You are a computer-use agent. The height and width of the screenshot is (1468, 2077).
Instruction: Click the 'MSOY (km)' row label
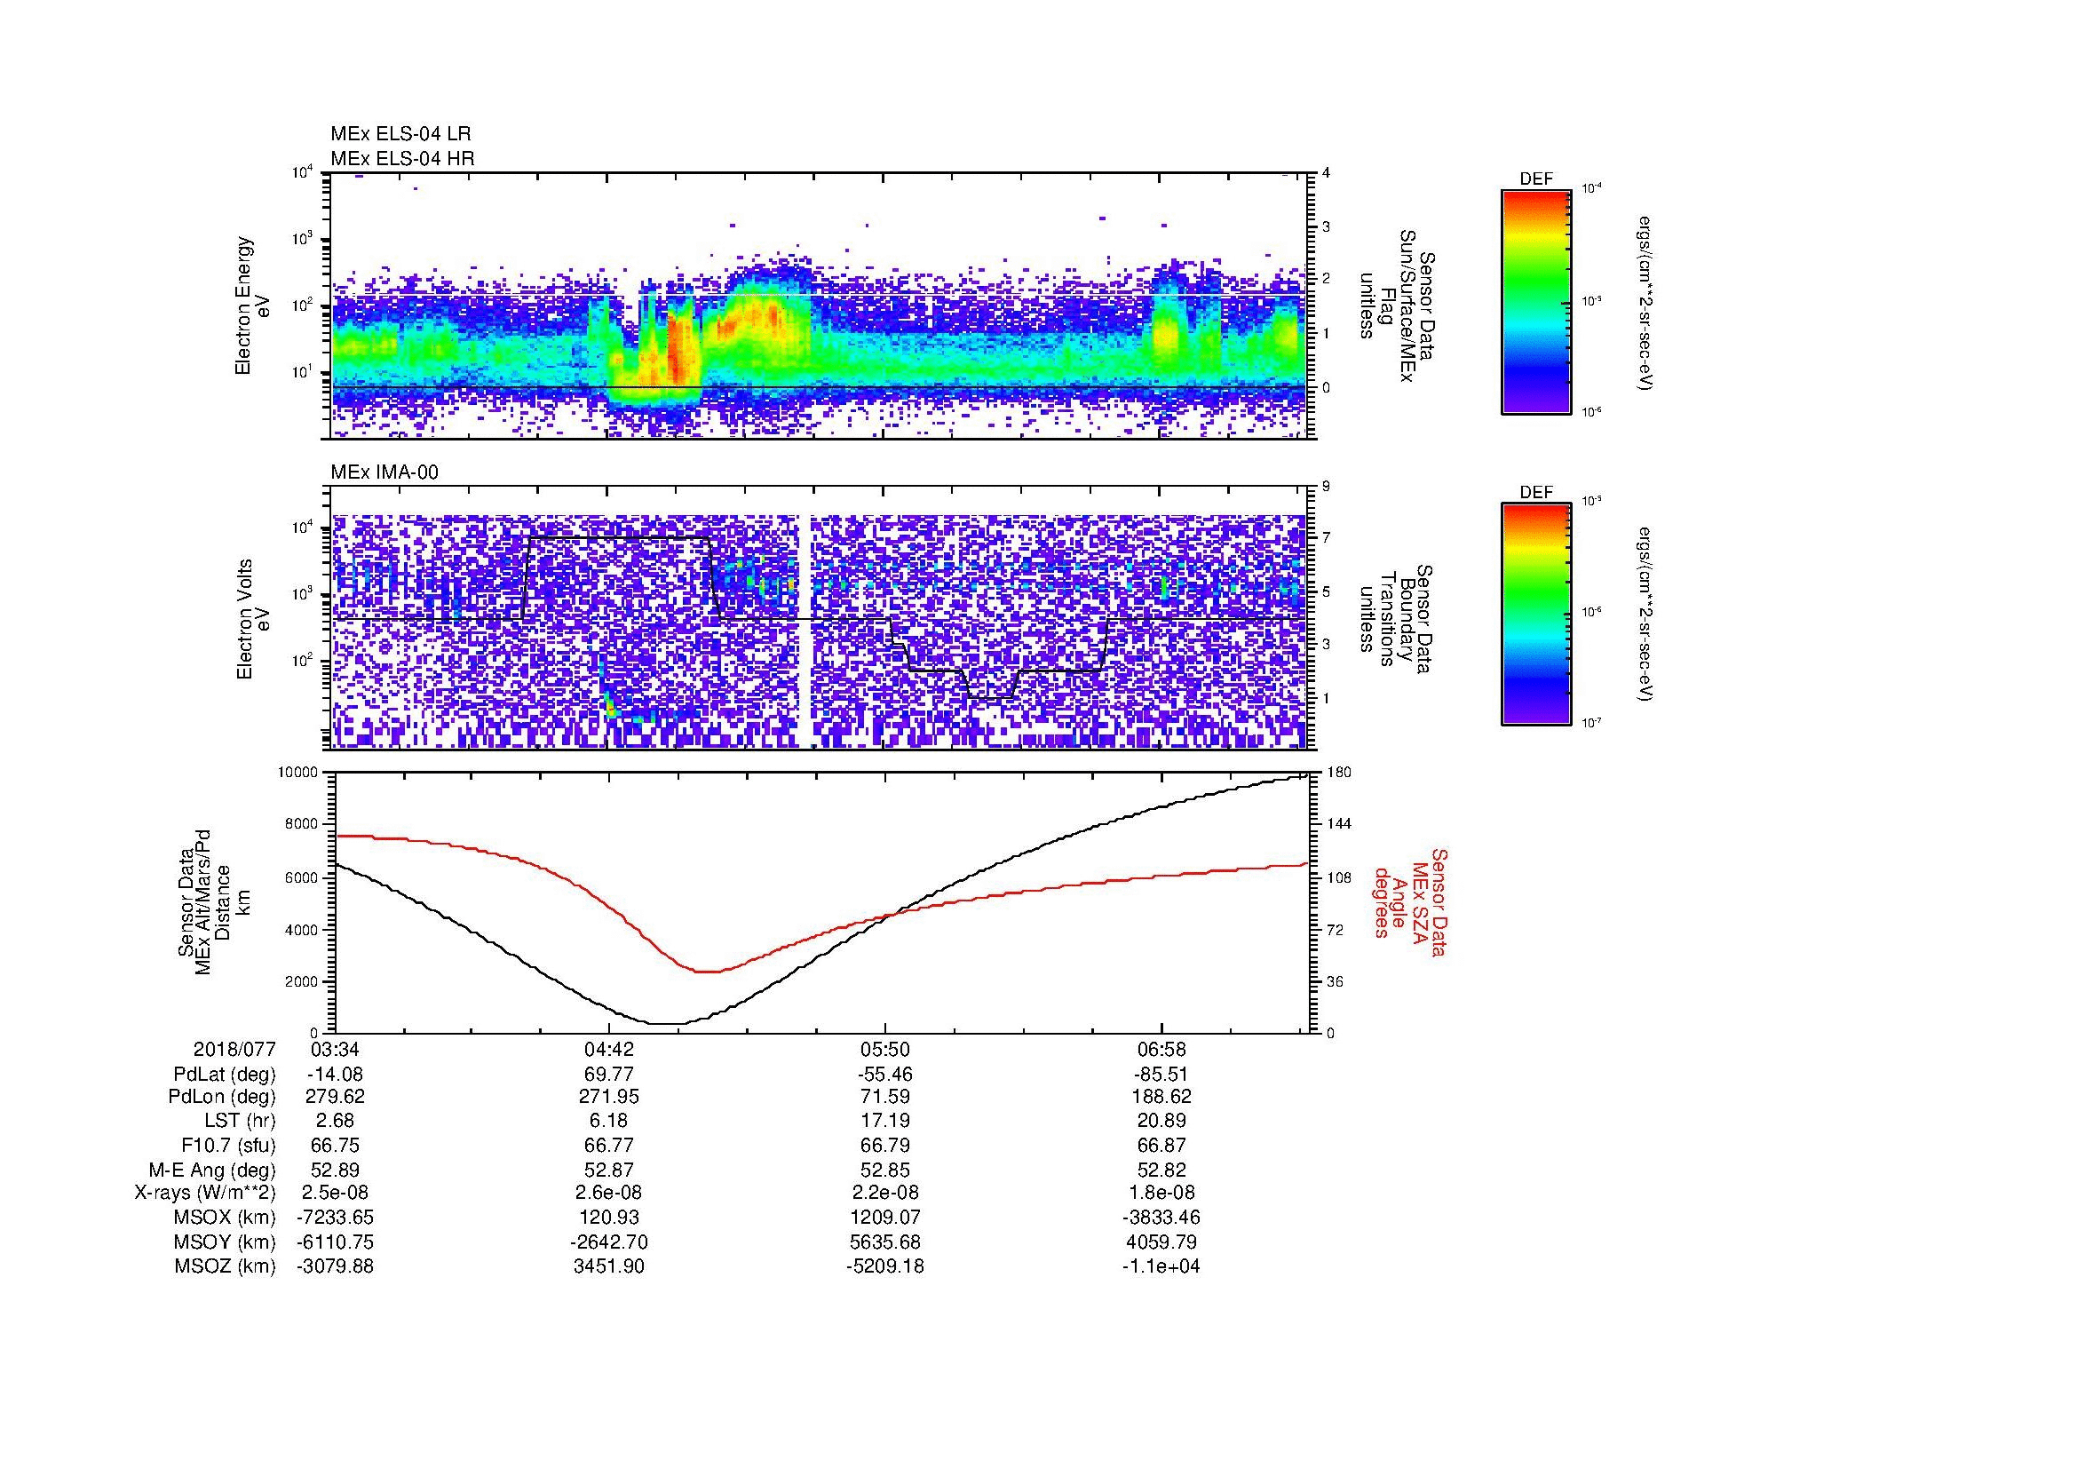pyautogui.click(x=226, y=1242)
